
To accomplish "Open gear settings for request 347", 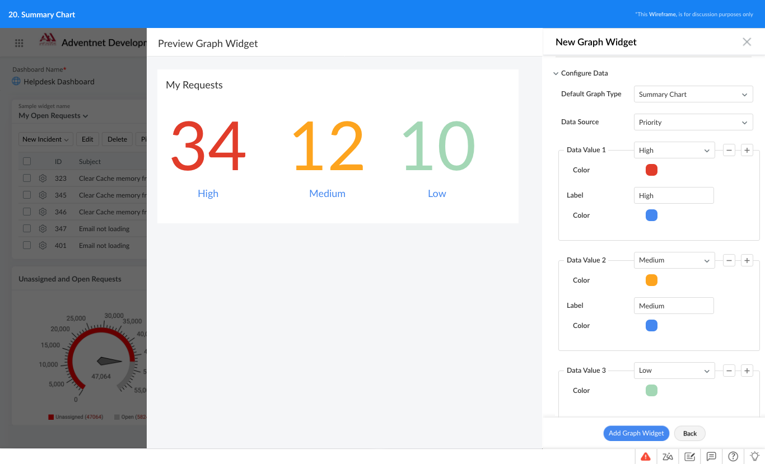I will (43, 228).
